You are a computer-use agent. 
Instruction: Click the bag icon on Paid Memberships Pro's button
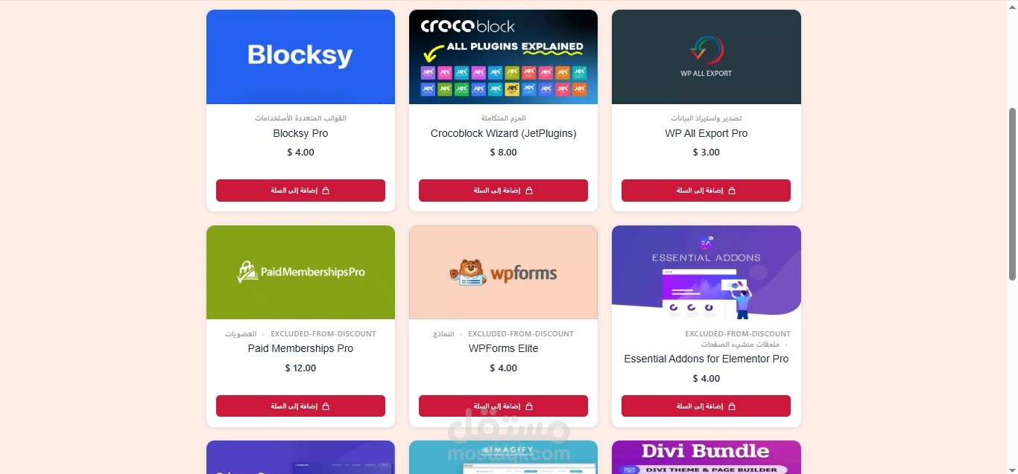pyautogui.click(x=326, y=406)
